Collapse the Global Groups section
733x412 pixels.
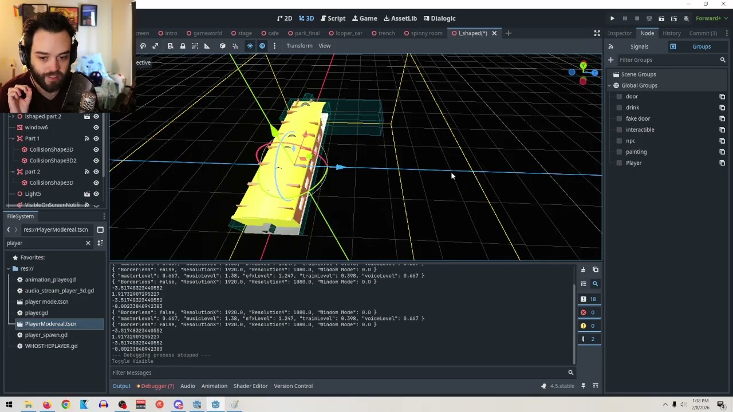[x=610, y=85]
